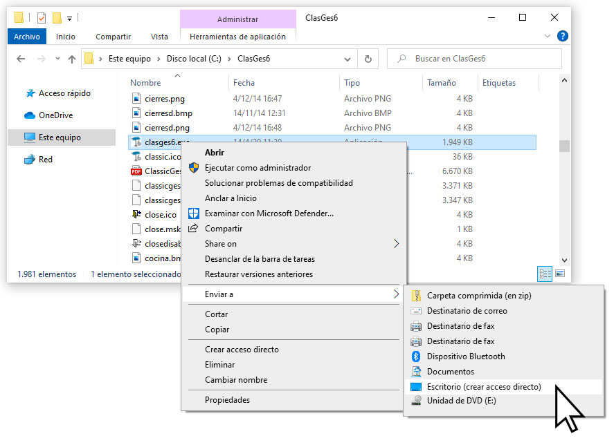
Task: Send to Destinatario de correo
Action: (503, 311)
